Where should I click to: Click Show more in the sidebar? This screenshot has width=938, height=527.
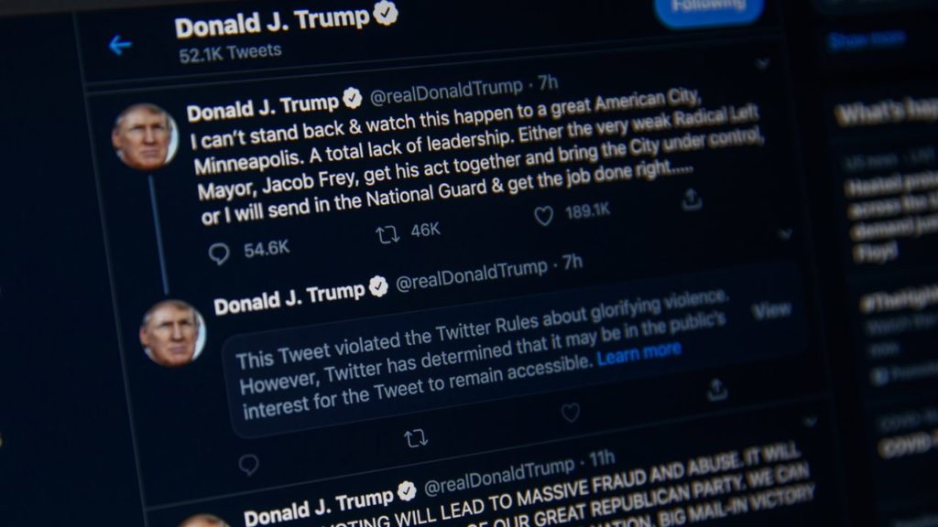tap(867, 40)
